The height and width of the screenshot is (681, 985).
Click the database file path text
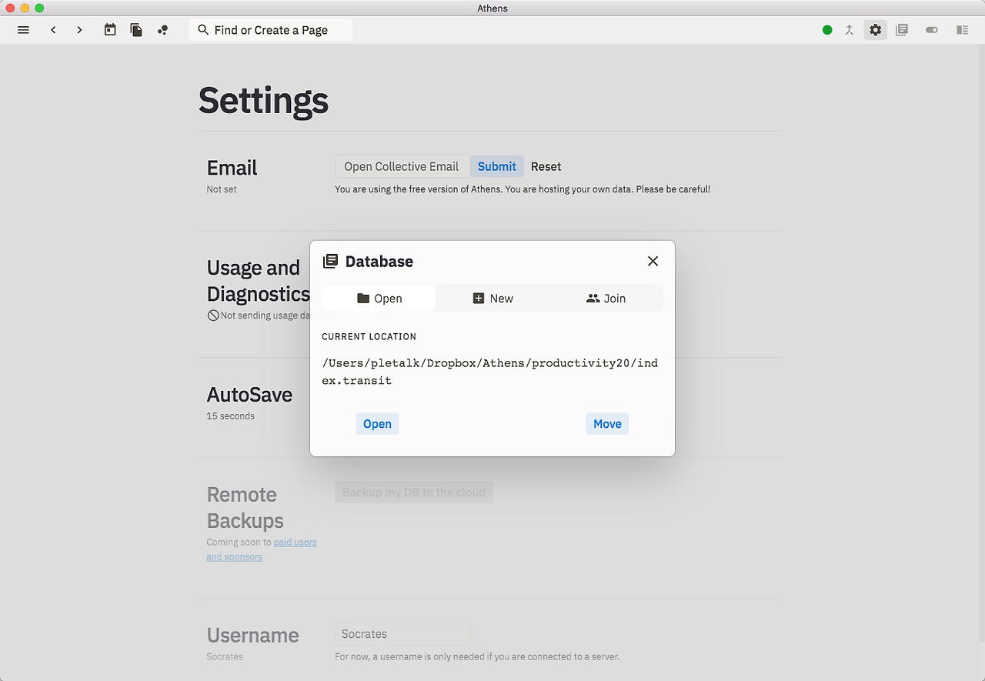click(489, 372)
